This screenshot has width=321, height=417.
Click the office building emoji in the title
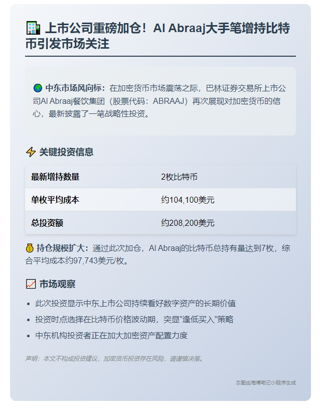[33, 29]
